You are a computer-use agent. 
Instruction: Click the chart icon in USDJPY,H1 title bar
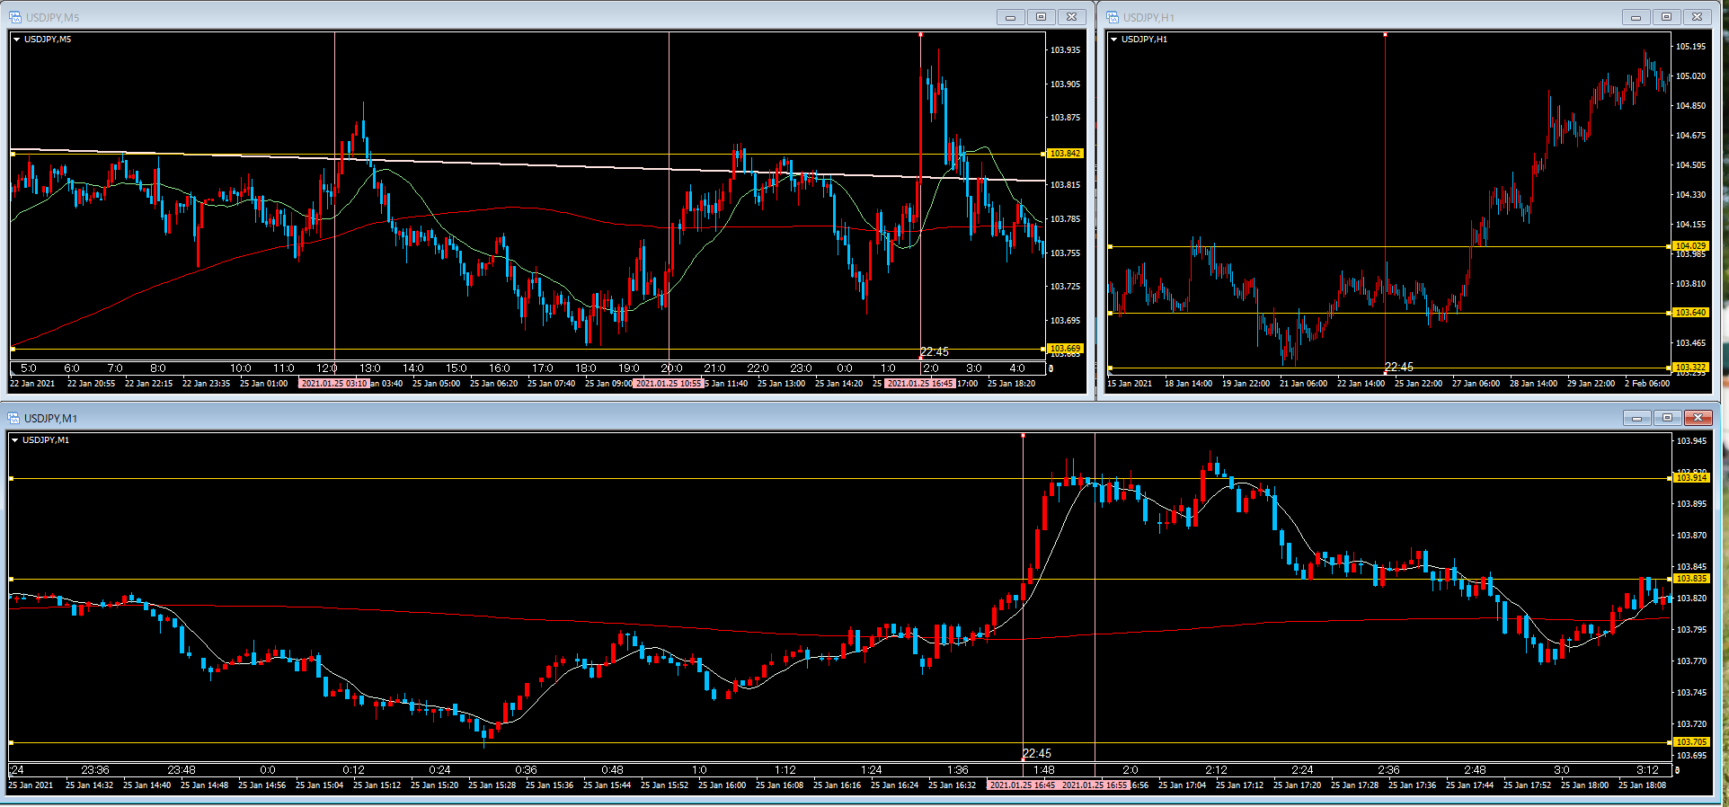(x=1113, y=17)
